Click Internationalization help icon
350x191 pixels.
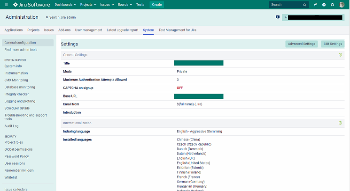pyautogui.click(x=340, y=123)
